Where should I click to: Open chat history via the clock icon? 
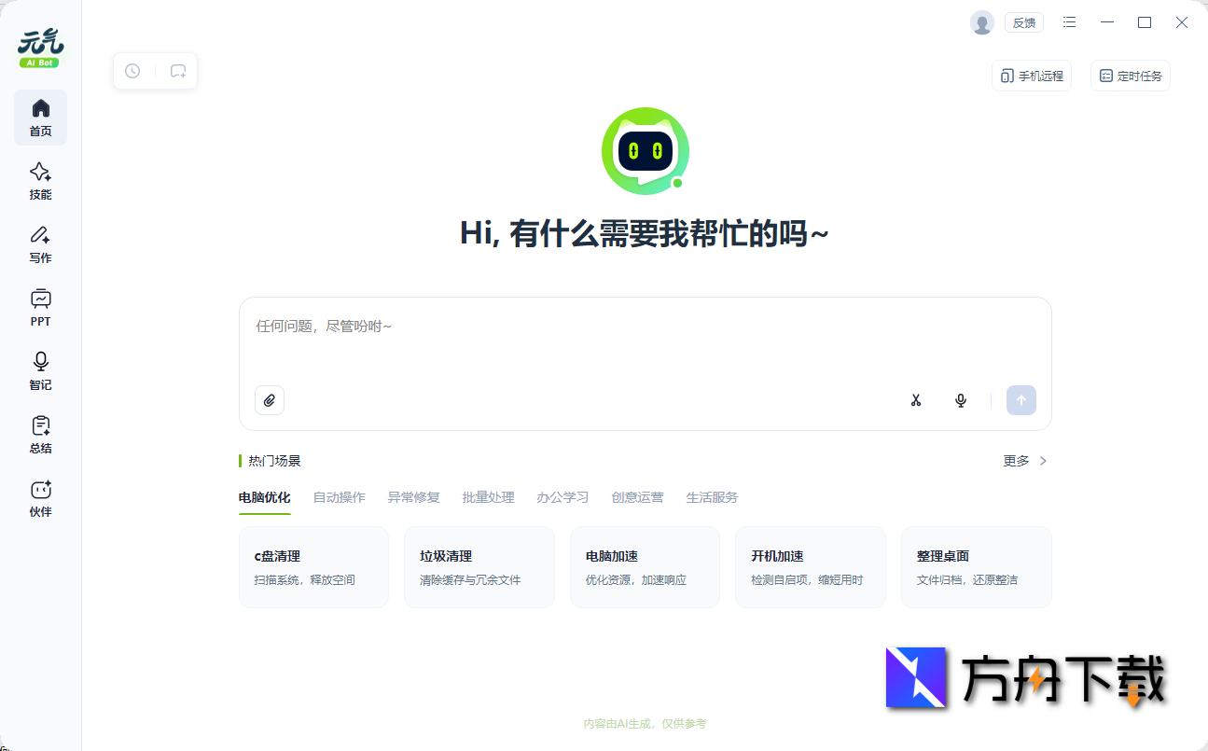[x=132, y=70]
